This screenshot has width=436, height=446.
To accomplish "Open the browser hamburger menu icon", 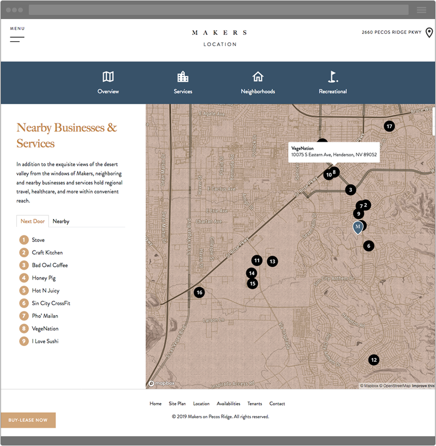I will (422, 10).
